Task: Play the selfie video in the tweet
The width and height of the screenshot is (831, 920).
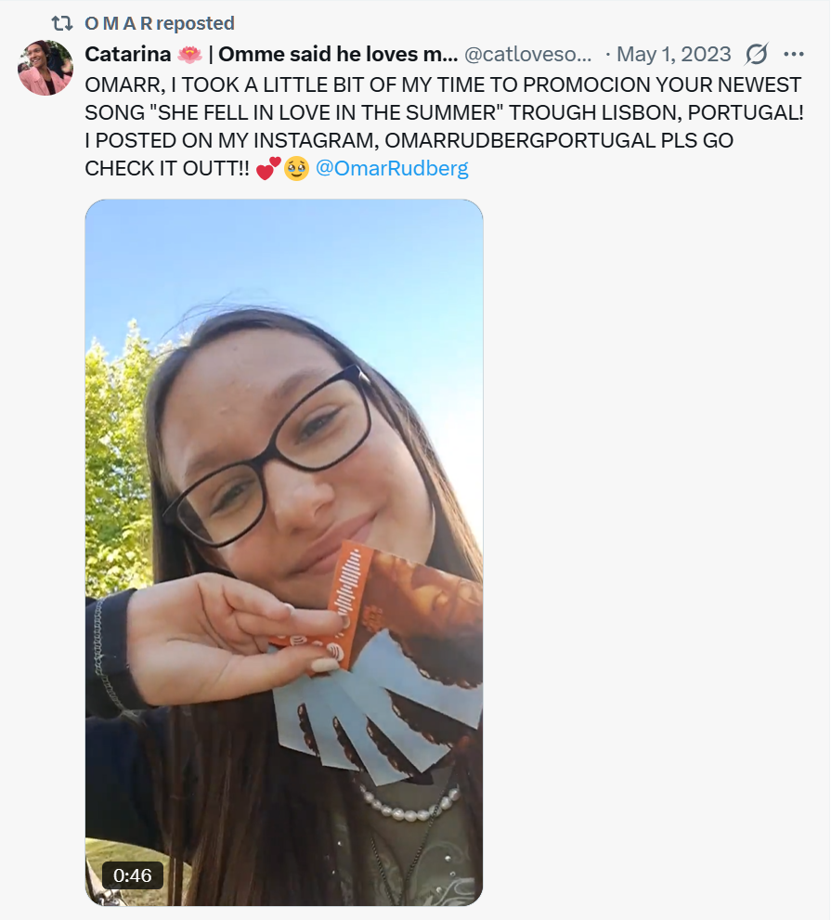Action: pos(284,552)
